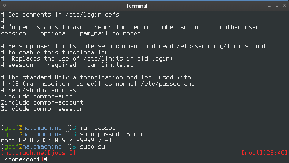Viewport: 289px width, 163px height.
Task: Minimize the Terminal window
Action: [x=269, y=6]
